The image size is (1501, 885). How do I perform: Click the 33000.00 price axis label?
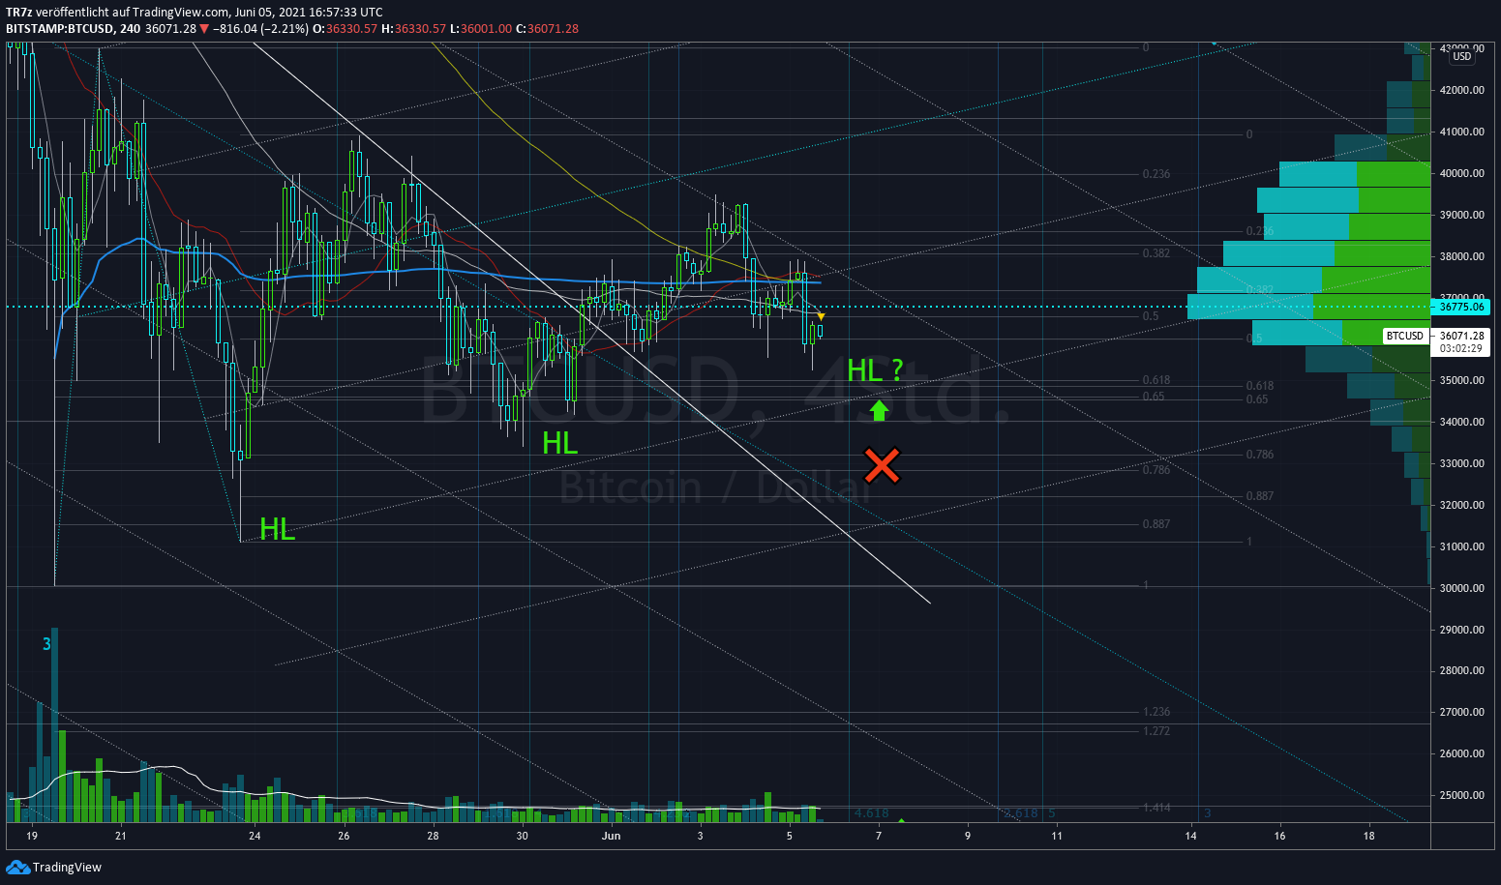click(1461, 463)
